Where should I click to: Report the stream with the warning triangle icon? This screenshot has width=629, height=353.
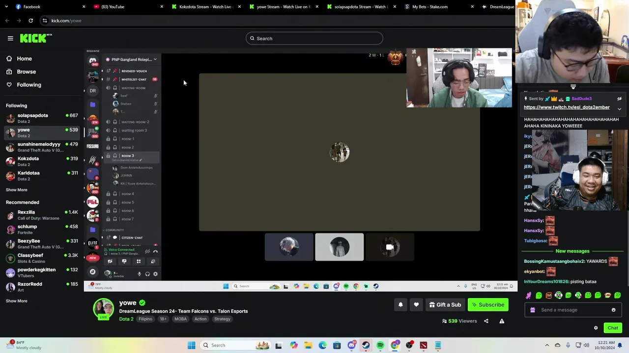click(502, 321)
